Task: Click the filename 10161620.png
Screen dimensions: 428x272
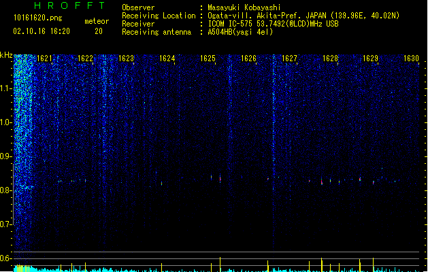Action: tap(37, 18)
